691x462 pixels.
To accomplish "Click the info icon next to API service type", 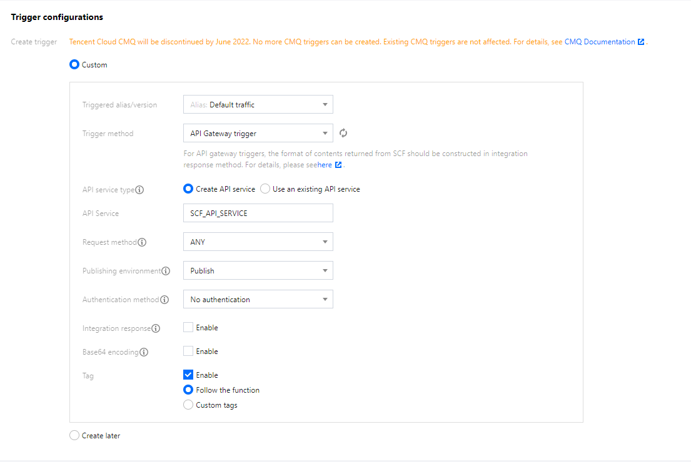I will tap(139, 190).
